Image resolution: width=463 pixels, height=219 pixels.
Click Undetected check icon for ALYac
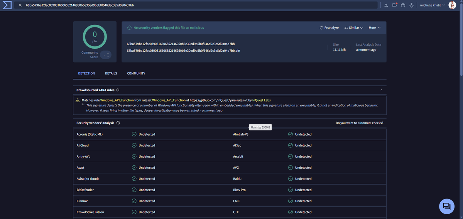pos(291,145)
